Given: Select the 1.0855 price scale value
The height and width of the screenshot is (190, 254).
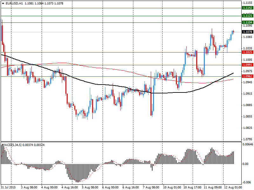Looking at the screenshot, I should (x=248, y=117).
